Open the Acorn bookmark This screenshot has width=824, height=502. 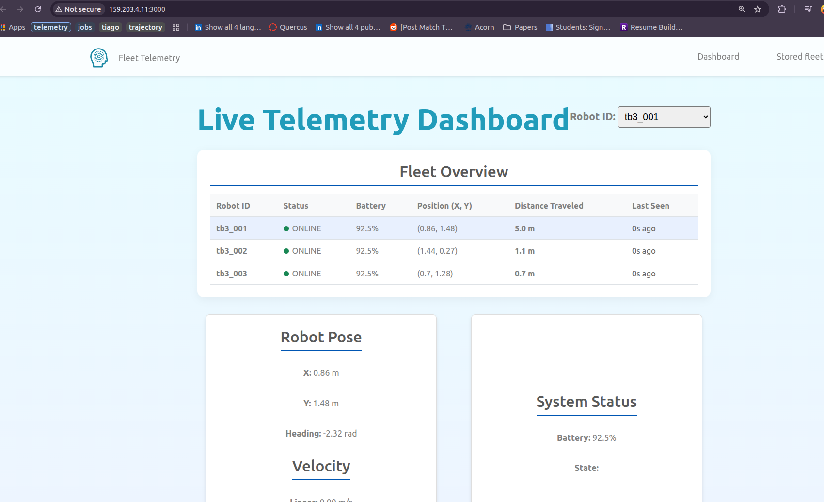click(x=479, y=27)
